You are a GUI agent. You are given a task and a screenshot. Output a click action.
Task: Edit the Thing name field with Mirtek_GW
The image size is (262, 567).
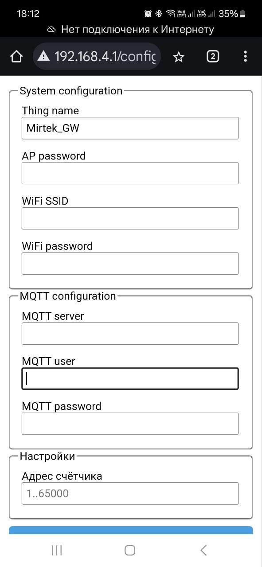(x=130, y=128)
